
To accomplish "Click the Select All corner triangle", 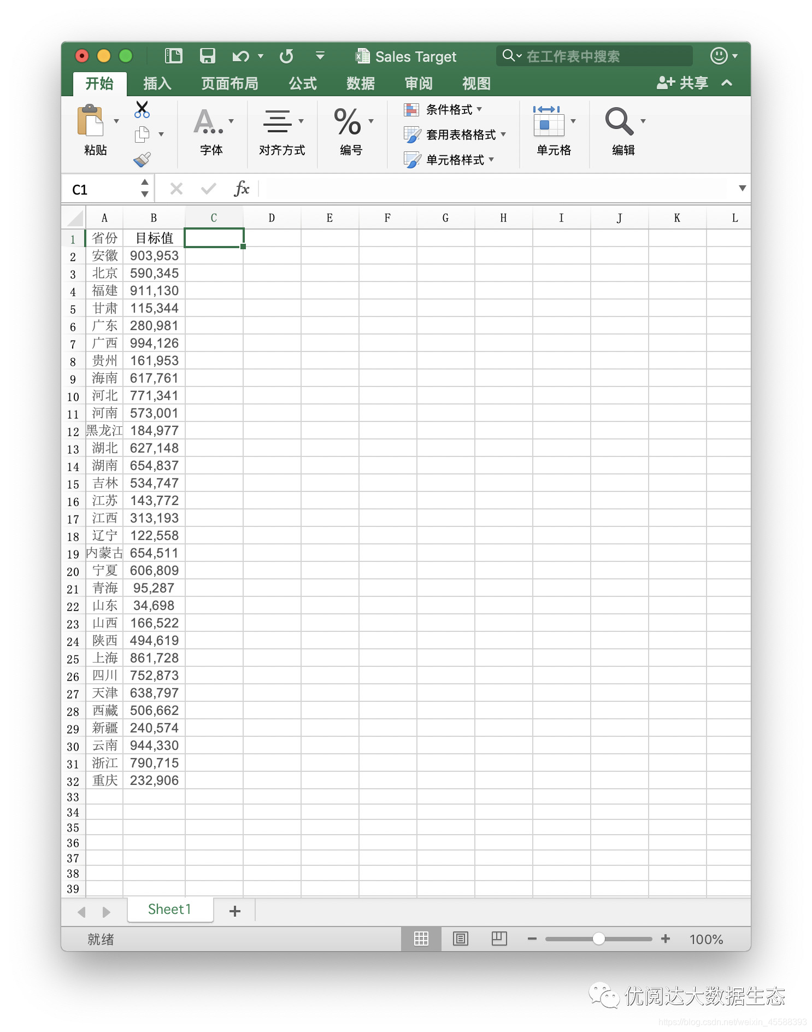I will pos(74,218).
